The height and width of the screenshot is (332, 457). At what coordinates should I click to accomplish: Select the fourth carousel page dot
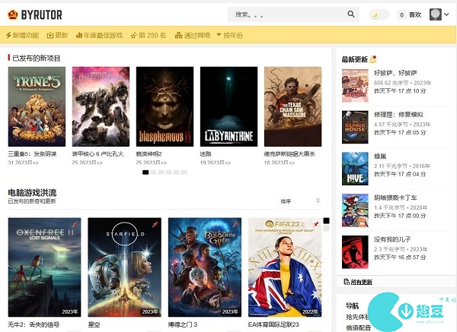168,172
